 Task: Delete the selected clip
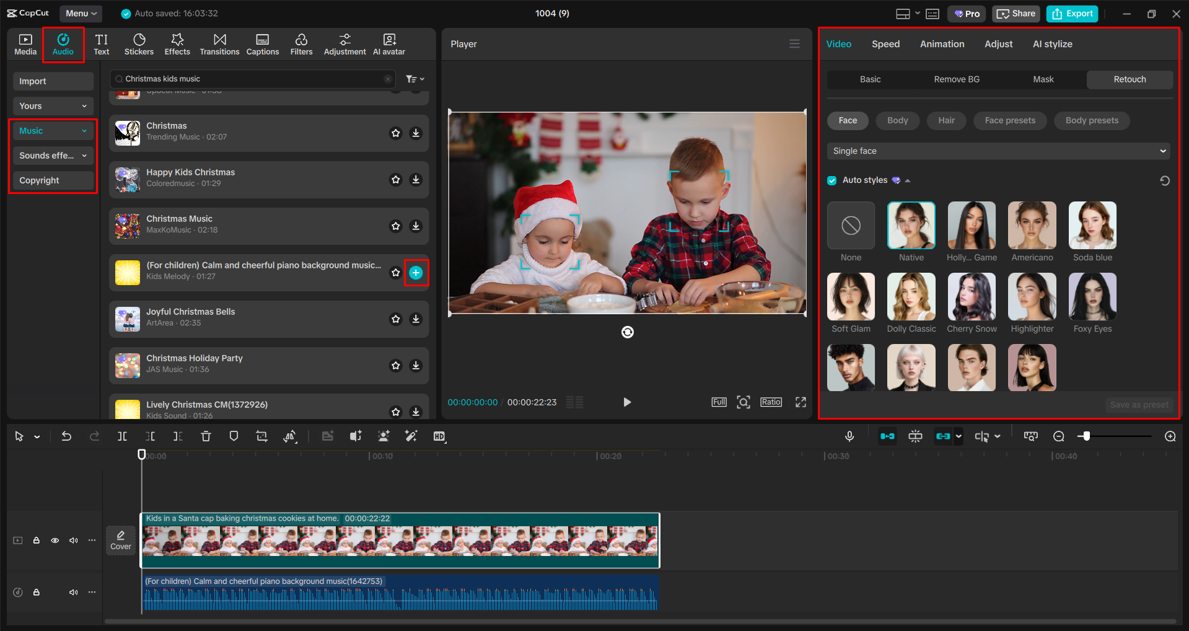(205, 436)
